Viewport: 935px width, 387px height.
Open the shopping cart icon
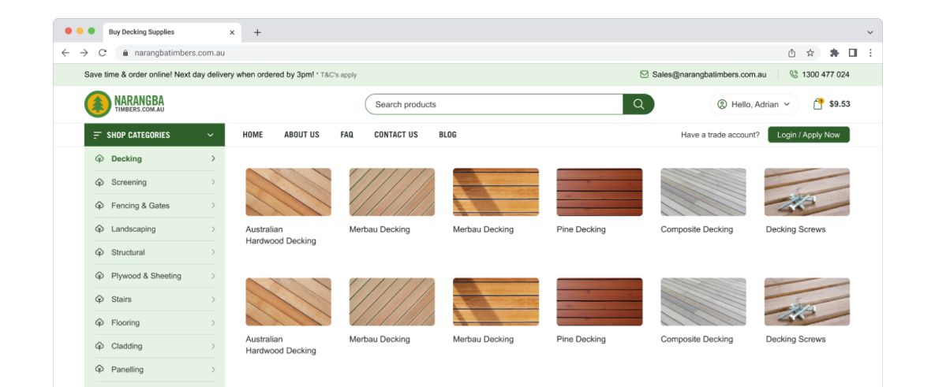tap(818, 104)
